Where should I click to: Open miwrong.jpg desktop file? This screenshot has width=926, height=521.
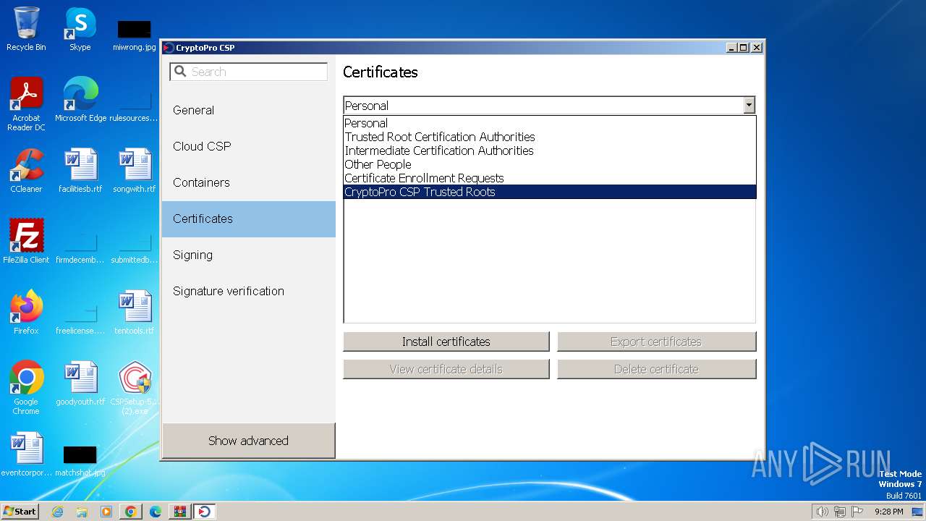click(134, 35)
